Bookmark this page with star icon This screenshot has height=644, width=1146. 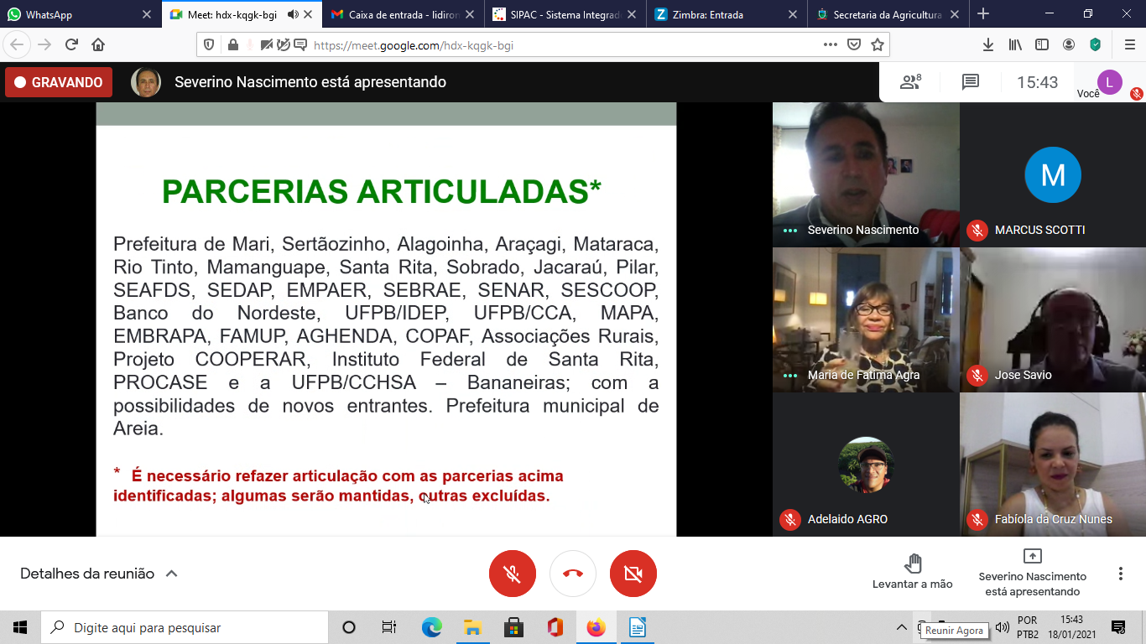(x=878, y=45)
